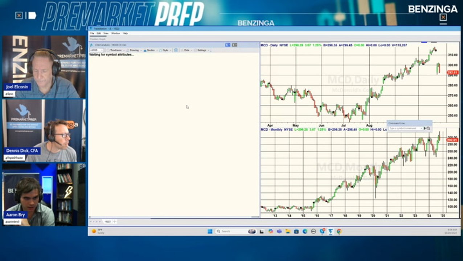Open the View menu
Image resolution: width=463 pixels, height=261 pixels.
106,33
